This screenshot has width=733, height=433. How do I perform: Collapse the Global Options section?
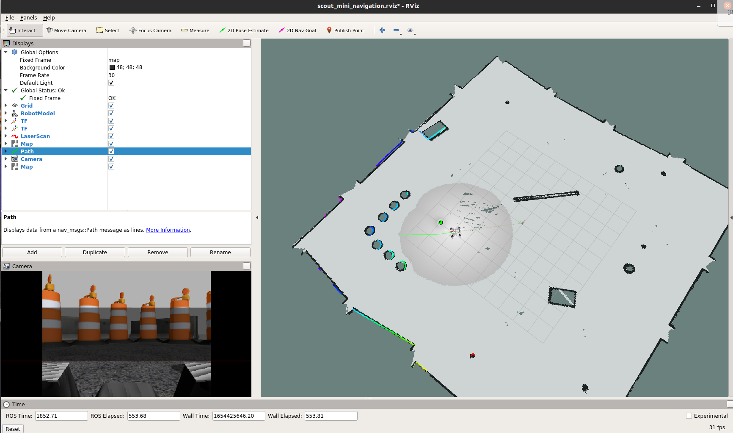(6, 52)
